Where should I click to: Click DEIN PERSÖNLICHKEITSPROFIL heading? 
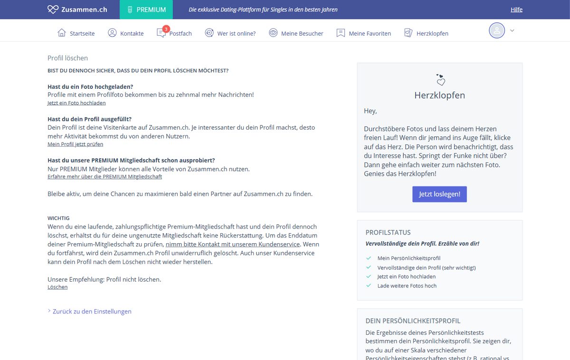(x=413, y=321)
